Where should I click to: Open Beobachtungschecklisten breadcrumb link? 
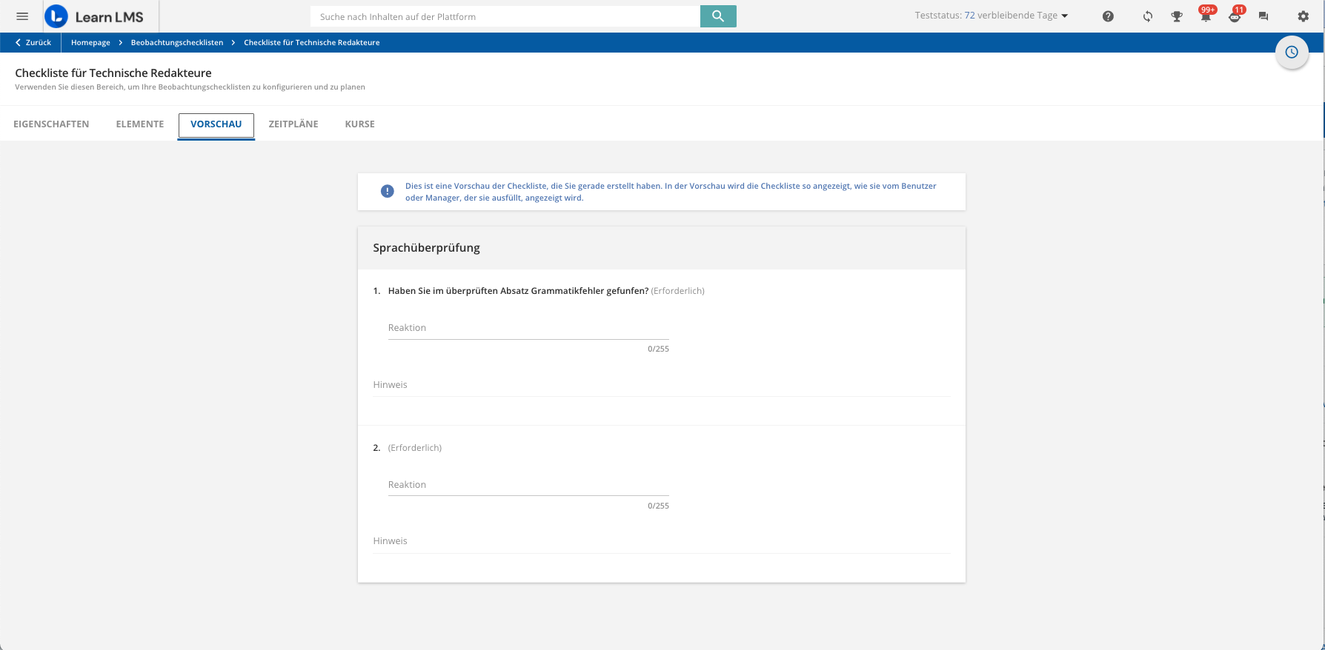[x=177, y=43]
